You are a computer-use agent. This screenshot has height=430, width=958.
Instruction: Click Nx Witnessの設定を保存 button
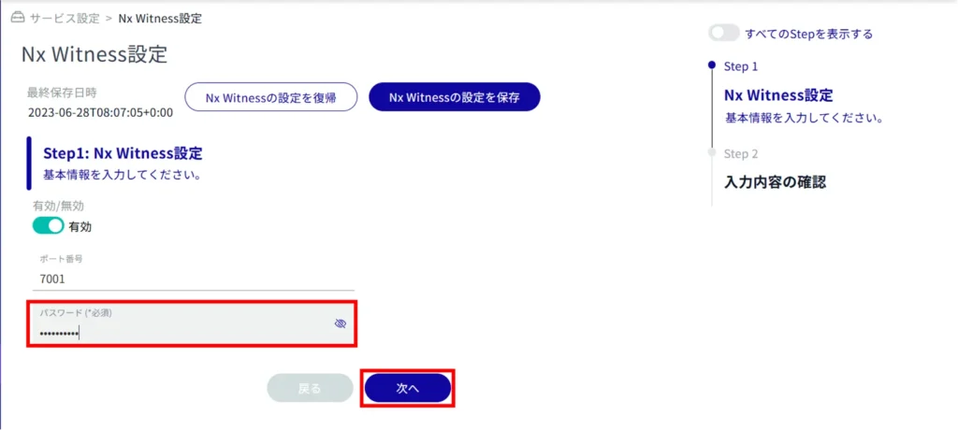pyautogui.click(x=455, y=97)
